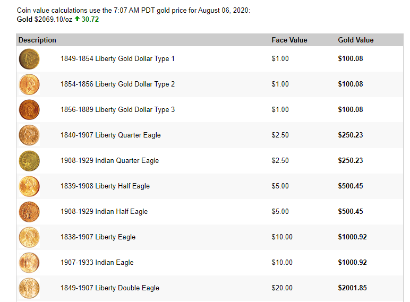Click the 1838-1907 Liberty Eagle coin image
This screenshot has width=410, height=302.
(29, 237)
